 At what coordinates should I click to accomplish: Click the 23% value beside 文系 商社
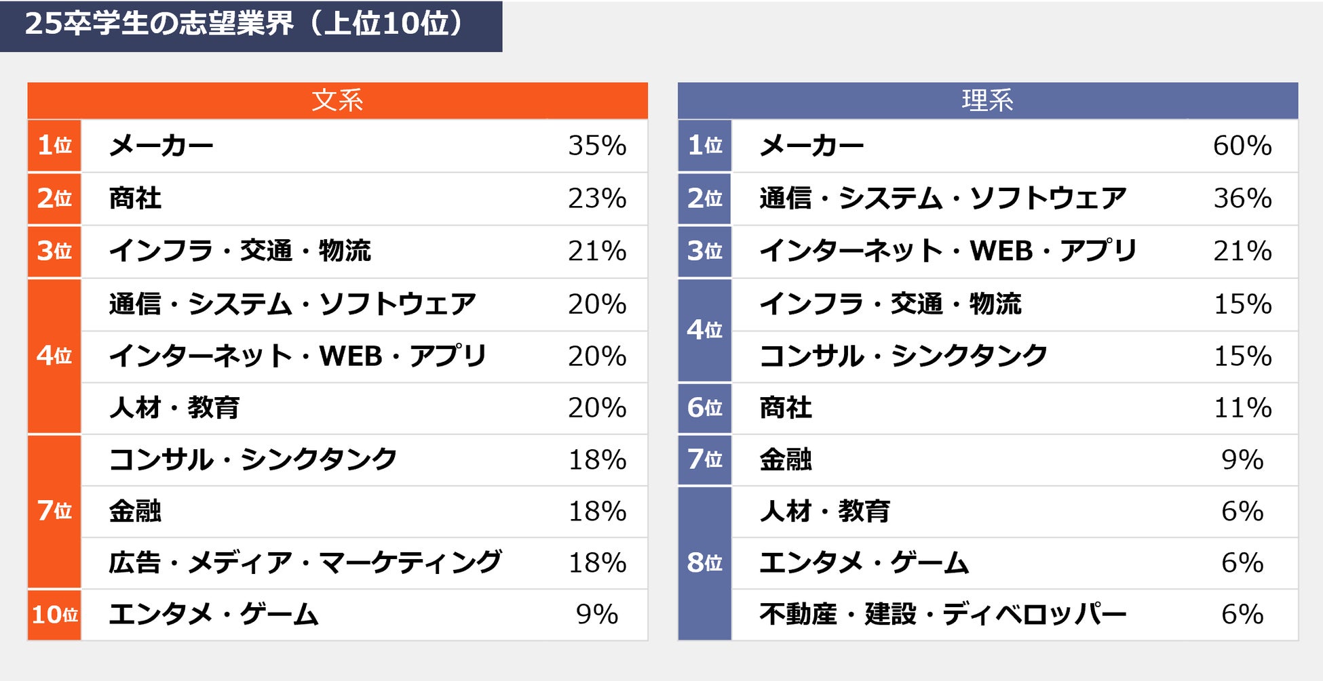tap(597, 198)
